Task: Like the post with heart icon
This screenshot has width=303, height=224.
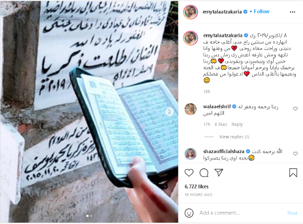Action: pyautogui.click(x=189, y=172)
